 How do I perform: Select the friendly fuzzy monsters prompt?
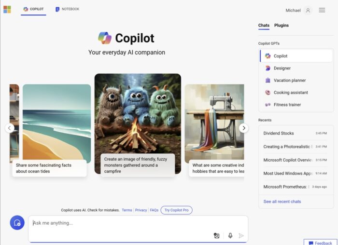(x=138, y=165)
